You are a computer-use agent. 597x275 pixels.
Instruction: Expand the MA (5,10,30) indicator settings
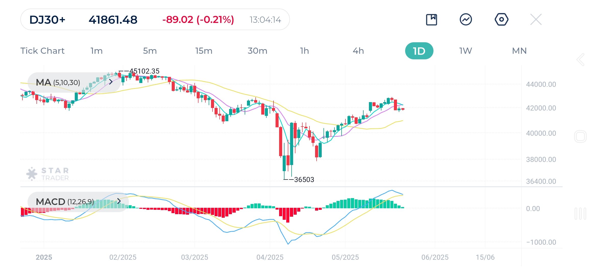pyautogui.click(x=111, y=82)
